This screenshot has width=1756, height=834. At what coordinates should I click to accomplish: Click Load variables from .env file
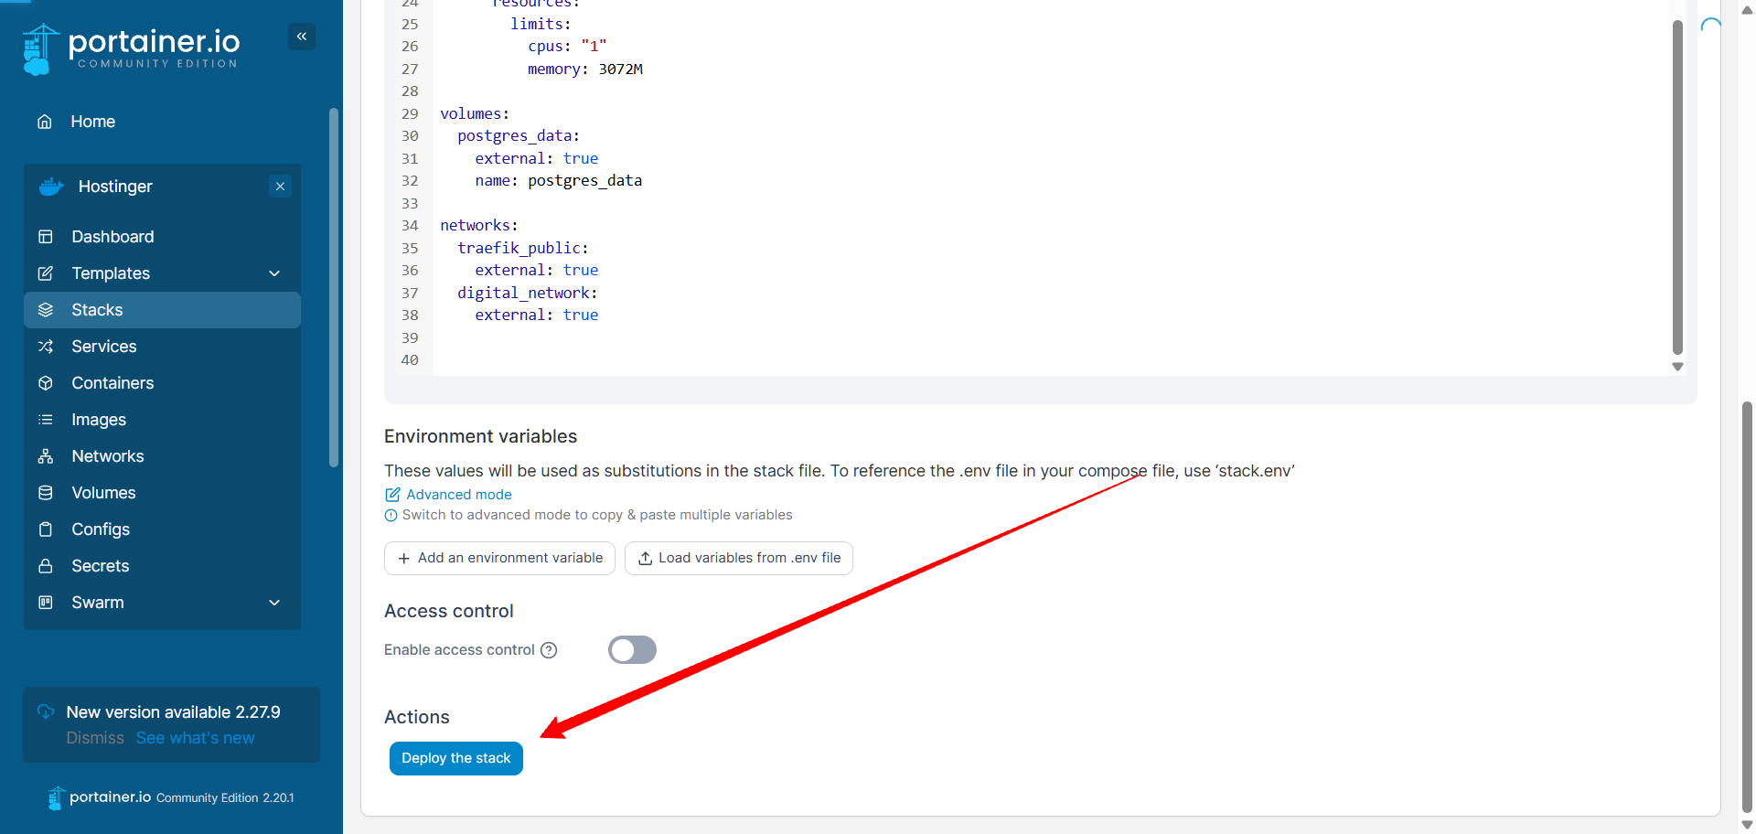point(738,558)
